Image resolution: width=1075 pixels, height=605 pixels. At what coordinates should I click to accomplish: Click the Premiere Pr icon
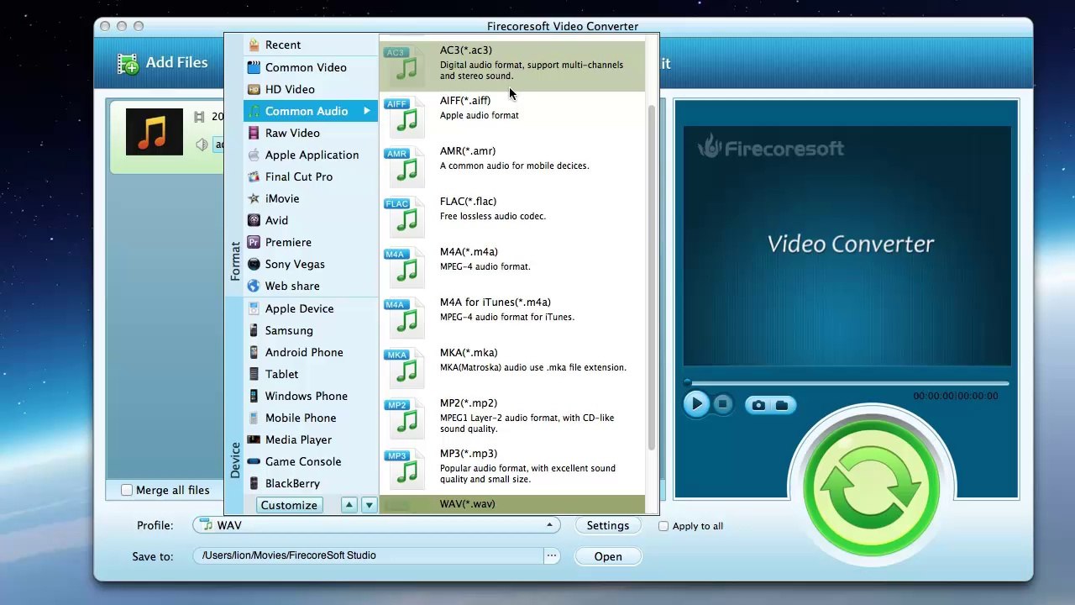pos(254,242)
